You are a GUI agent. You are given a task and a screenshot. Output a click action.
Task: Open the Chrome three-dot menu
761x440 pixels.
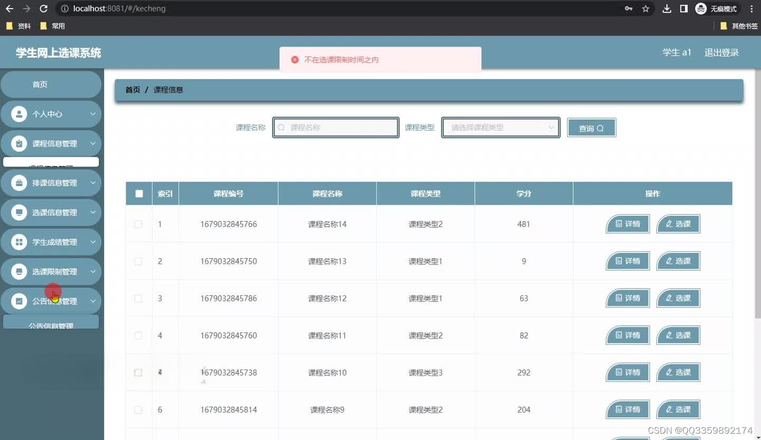751,8
